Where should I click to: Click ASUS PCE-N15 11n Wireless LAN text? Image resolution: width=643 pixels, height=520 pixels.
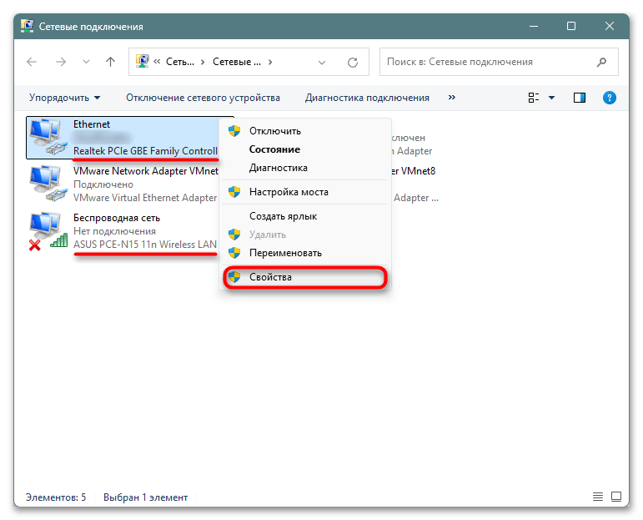(x=145, y=245)
